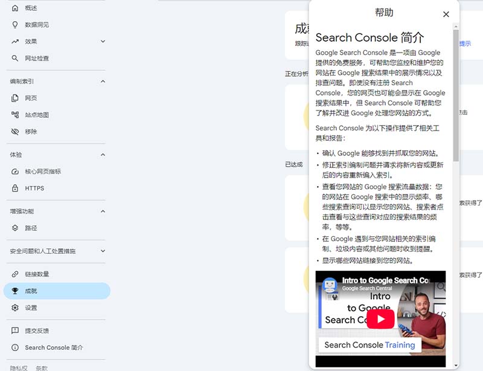Open the HTTPS menu item
This screenshot has height=371, width=483.
point(57,188)
